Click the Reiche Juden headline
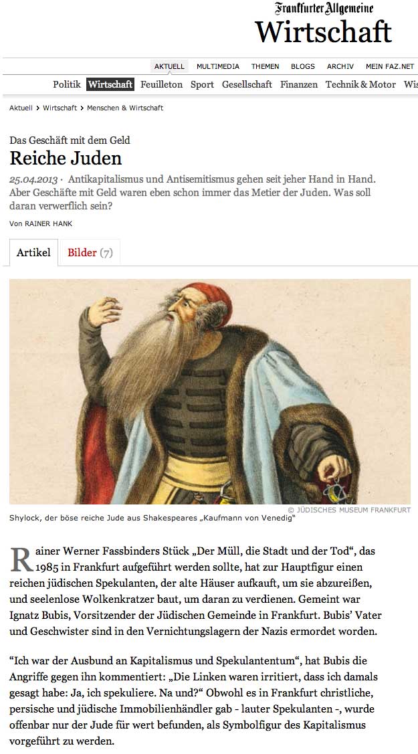Viewport: 418px width, 754px height. (66, 158)
